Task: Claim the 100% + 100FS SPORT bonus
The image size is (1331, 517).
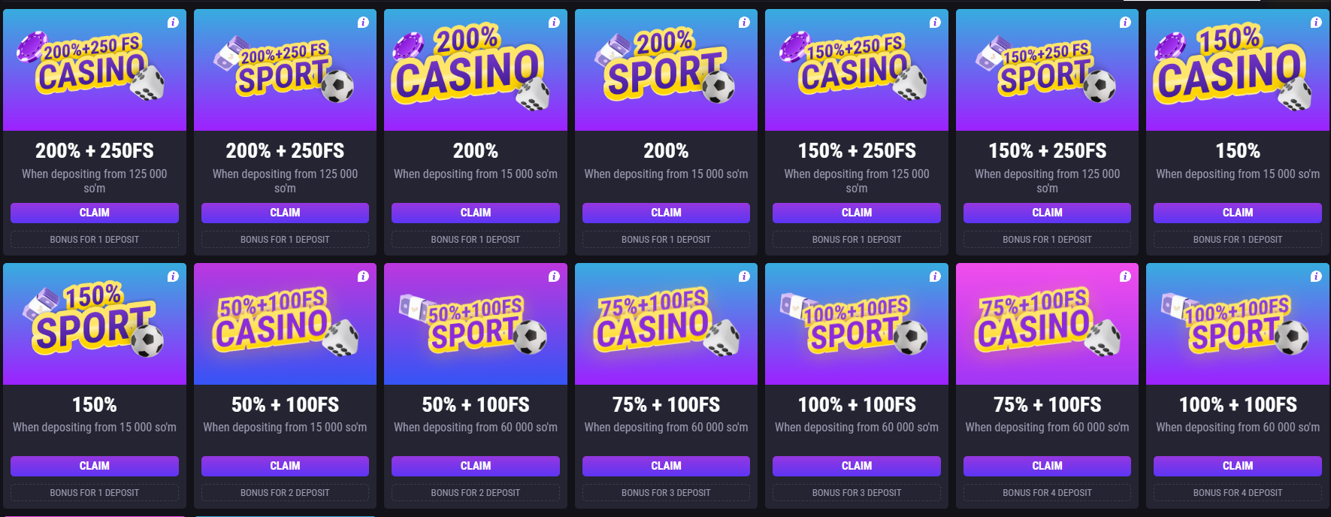Action: pyautogui.click(x=856, y=466)
